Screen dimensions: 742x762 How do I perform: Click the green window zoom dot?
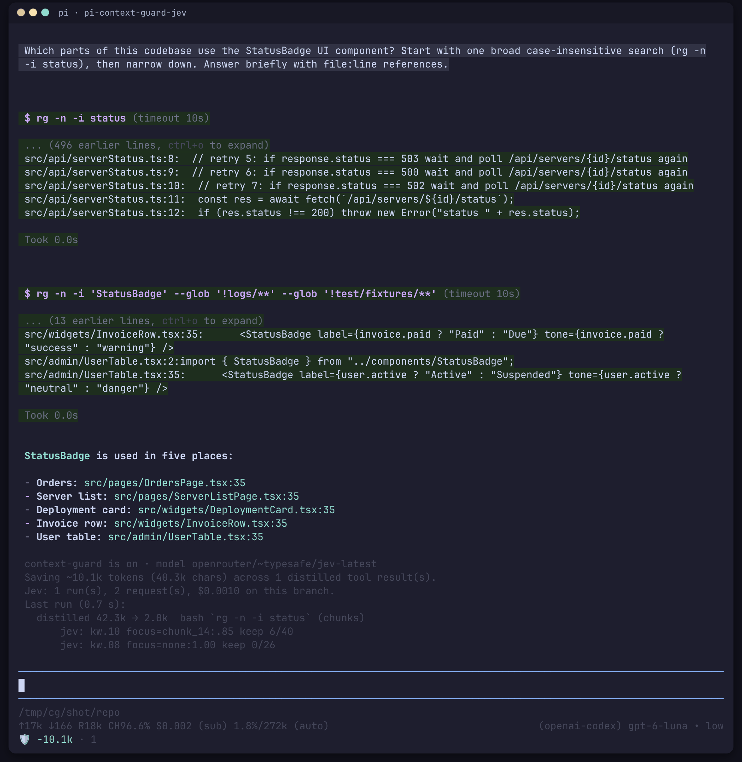[x=45, y=12]
